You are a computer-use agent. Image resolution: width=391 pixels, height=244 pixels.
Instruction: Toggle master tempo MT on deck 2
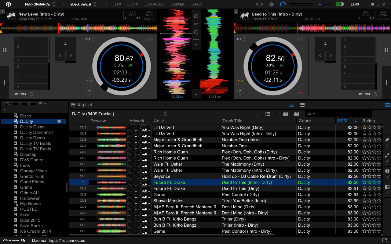click(301, 93)
